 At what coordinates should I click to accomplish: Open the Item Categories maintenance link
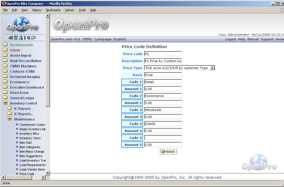click(30, 147)
